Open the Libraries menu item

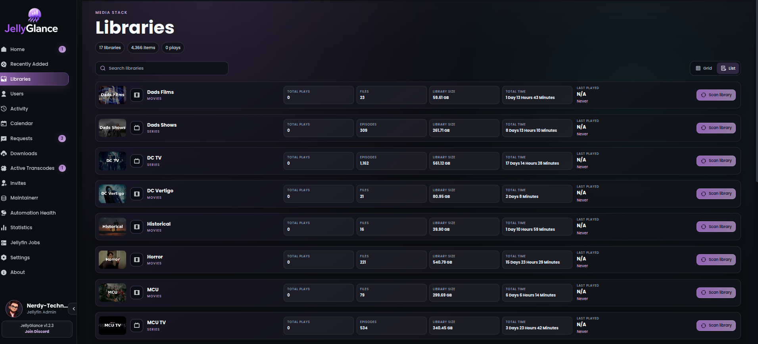(34, 79)
